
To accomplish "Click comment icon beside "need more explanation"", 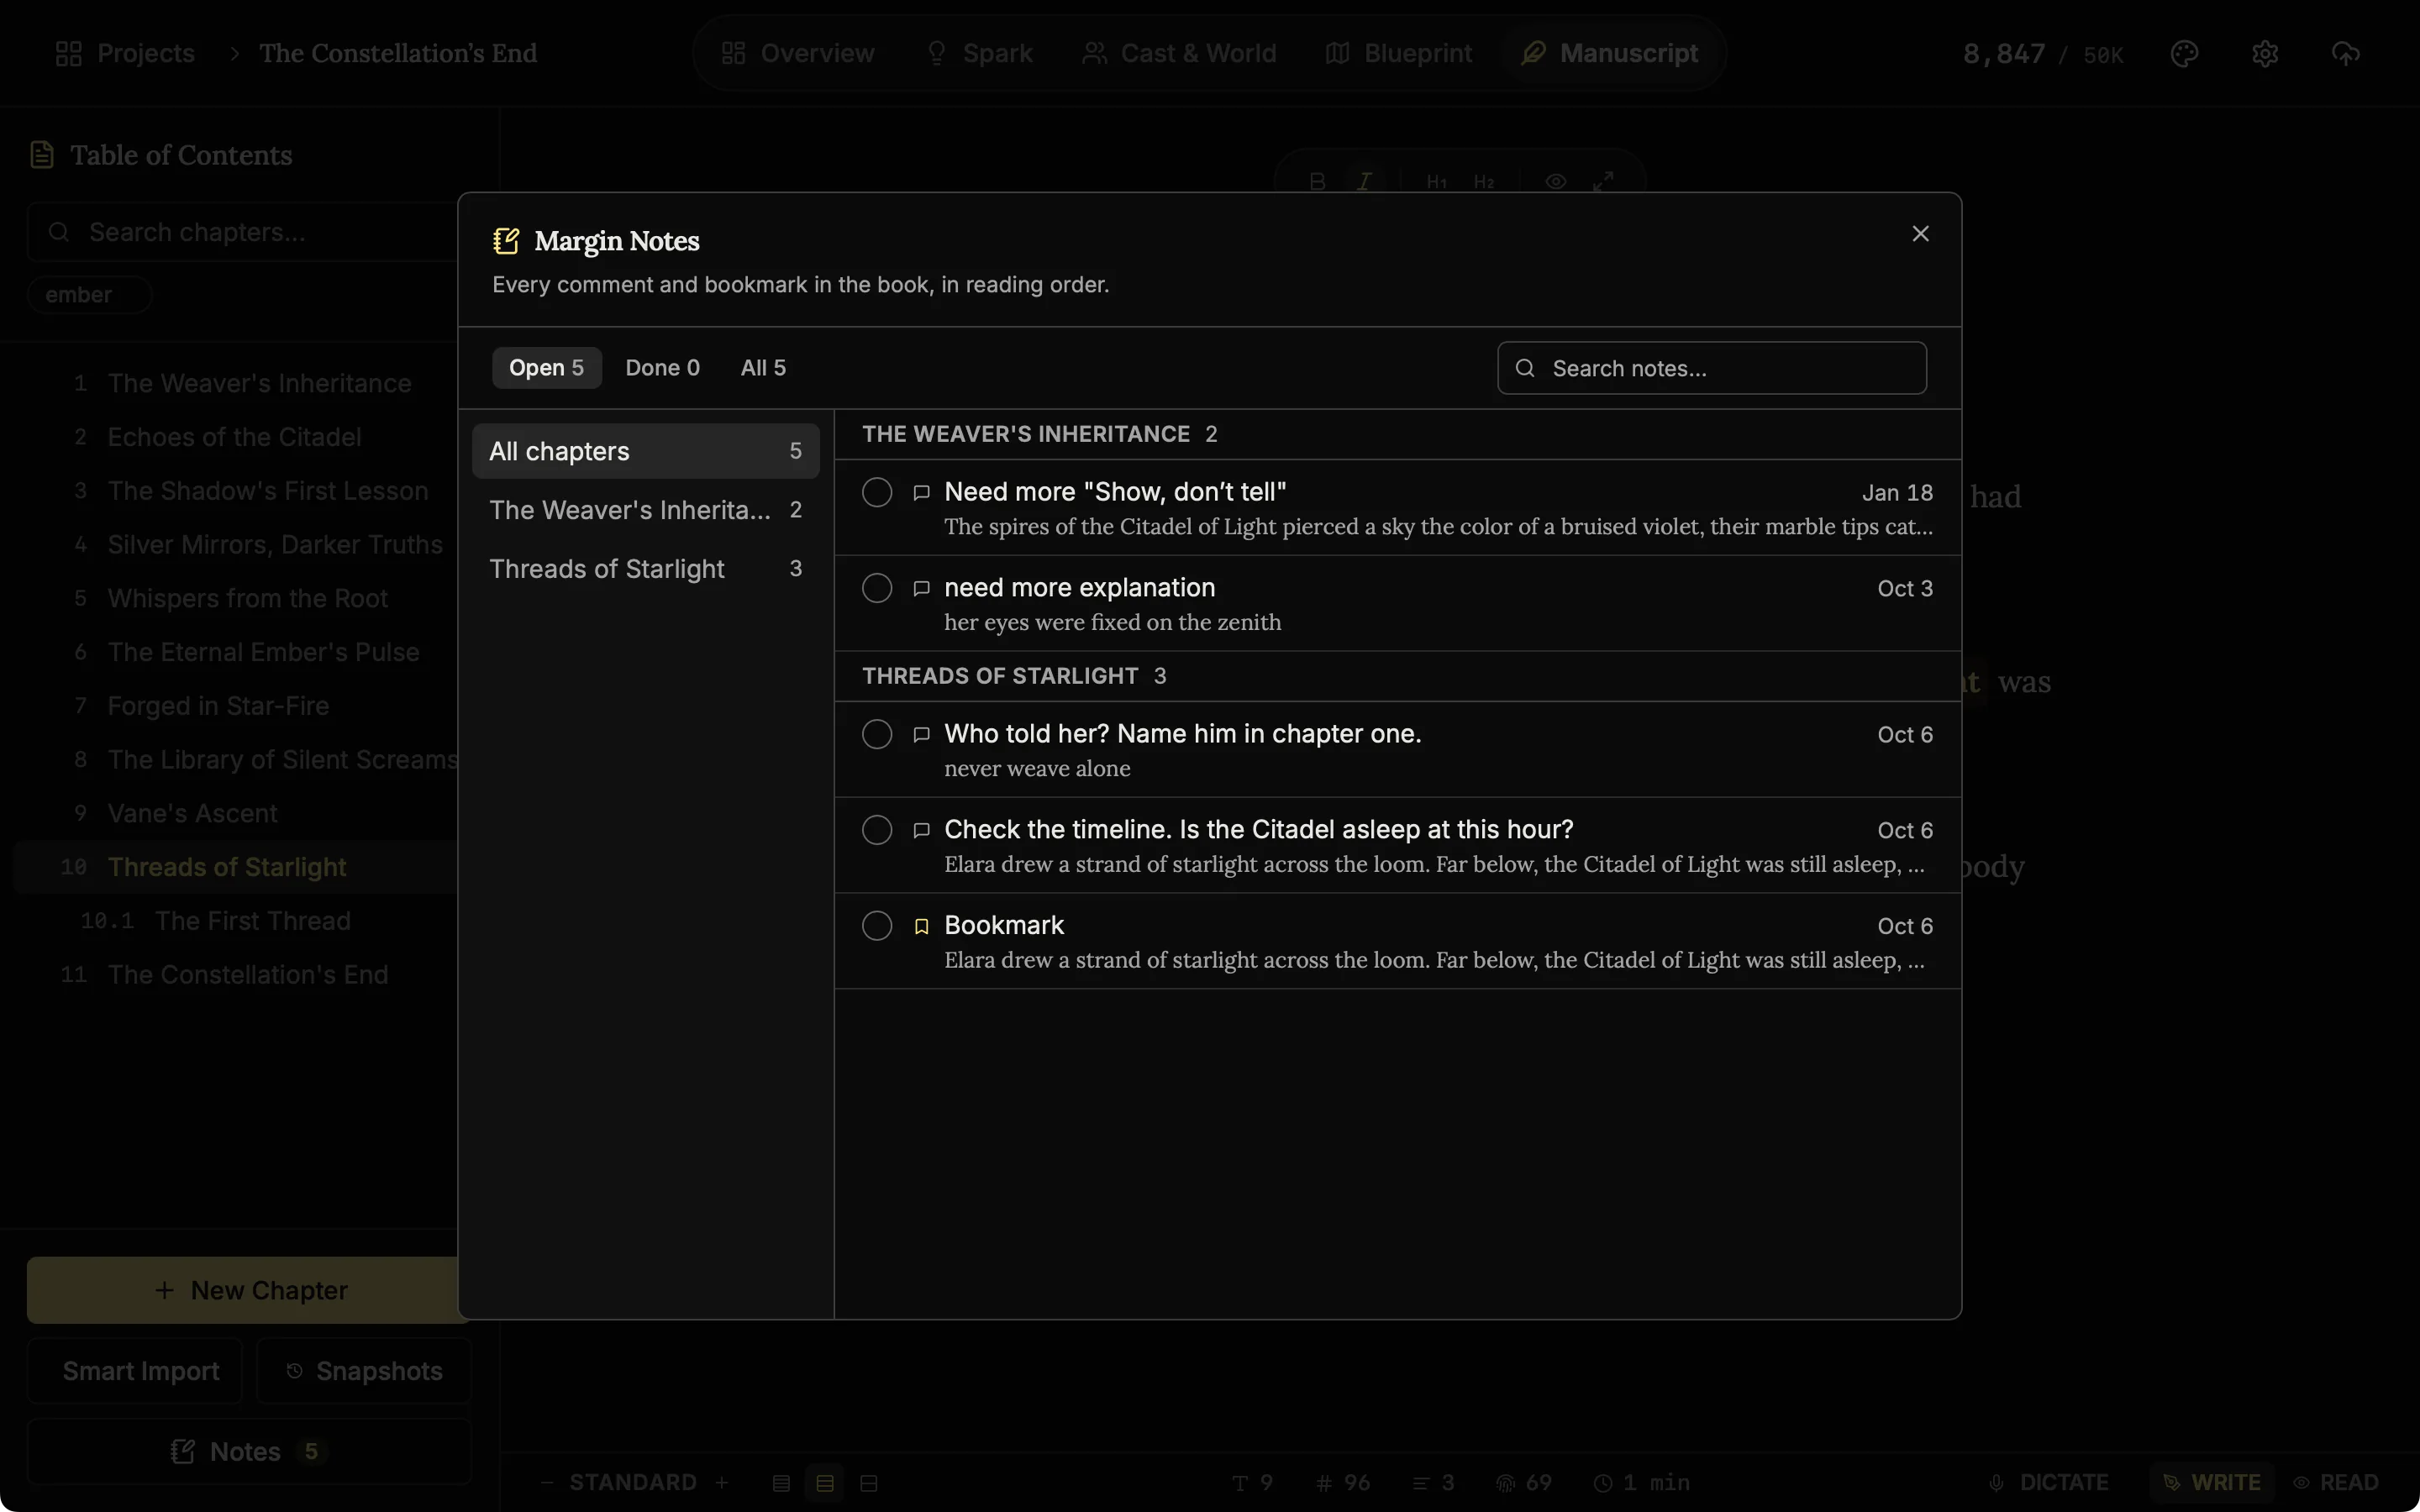I will click(921, 588).
